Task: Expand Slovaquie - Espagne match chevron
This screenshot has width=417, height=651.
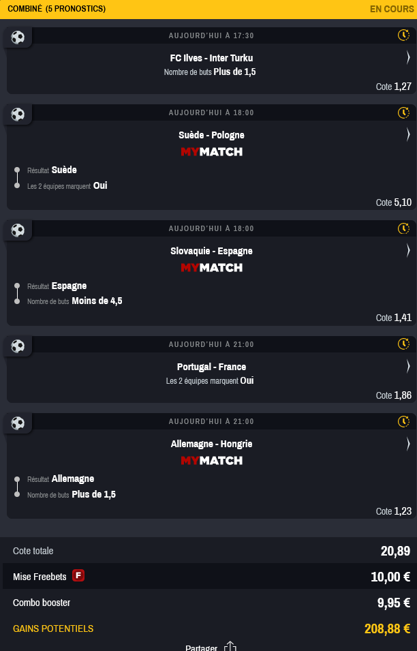Action: click(x=408, y=250)
